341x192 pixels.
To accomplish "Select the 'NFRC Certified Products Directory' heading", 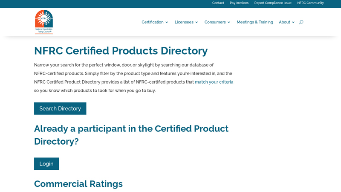I will coord(121,51).
